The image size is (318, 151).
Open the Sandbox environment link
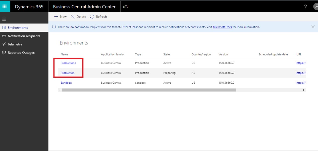tap(66, 83)
